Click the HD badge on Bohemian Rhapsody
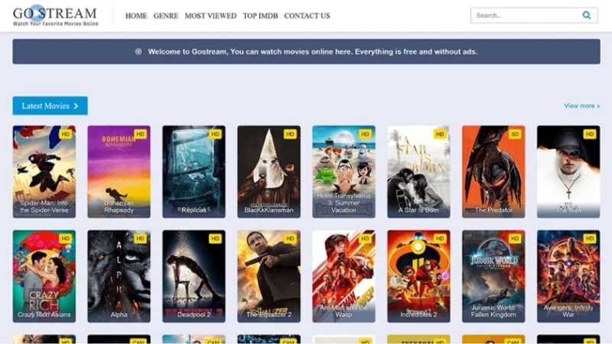This screenshot has width=612, height=344. 140,135
